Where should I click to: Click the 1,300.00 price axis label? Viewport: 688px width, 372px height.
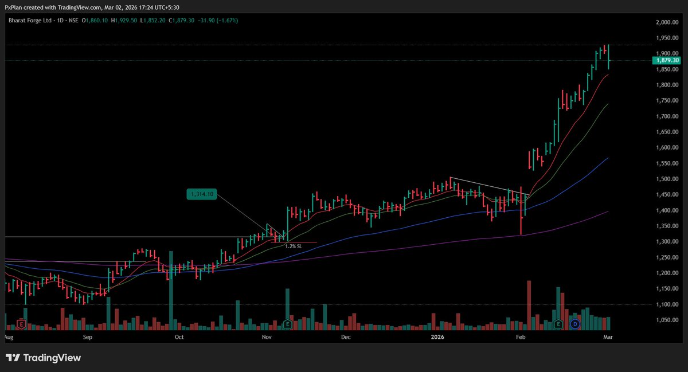coord(667,242)
